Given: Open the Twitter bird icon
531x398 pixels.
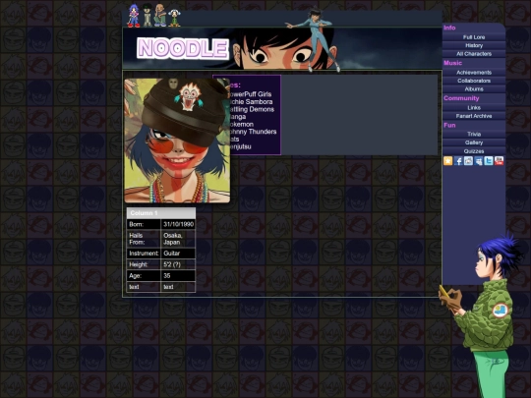Looking at the screenshot, I should 489,161.
